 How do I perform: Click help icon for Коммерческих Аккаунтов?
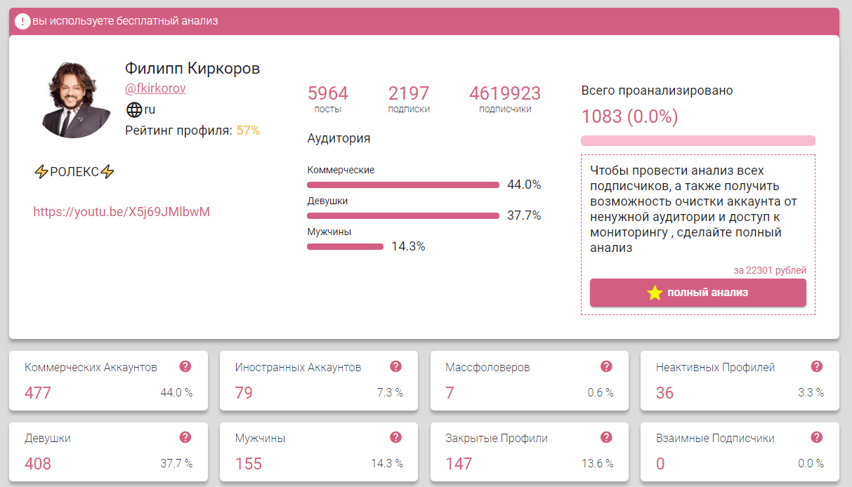pyautogui.click(x=185, y=366)
